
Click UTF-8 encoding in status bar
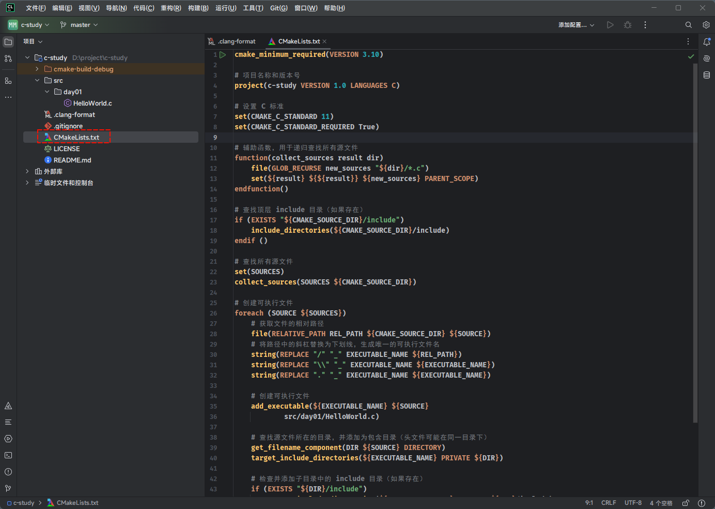tap(632, 503)
